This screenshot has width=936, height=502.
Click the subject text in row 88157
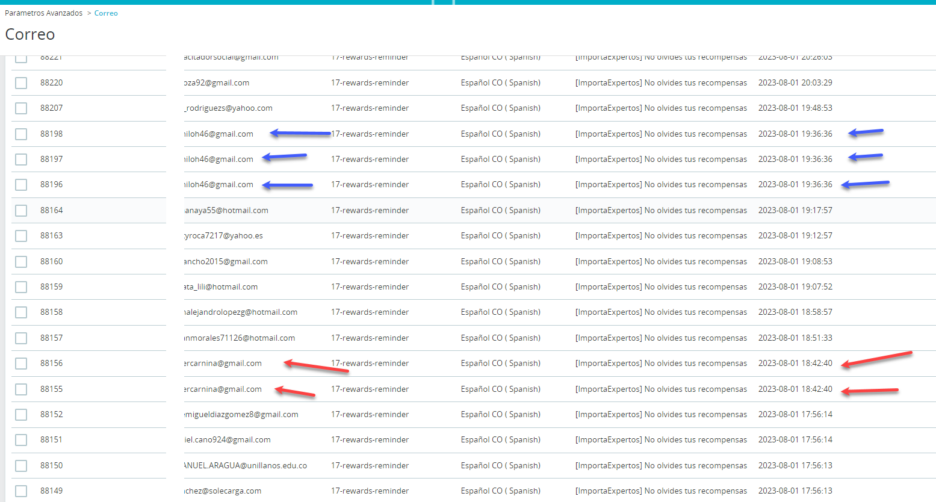661,338
